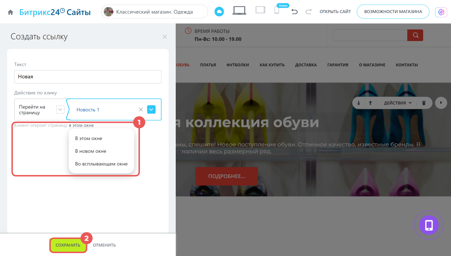This screenshot has height=256, width=451.
Task: Click the ВРЕМЯ РАБОТЫ label
Action: click(x=212, y=31)
